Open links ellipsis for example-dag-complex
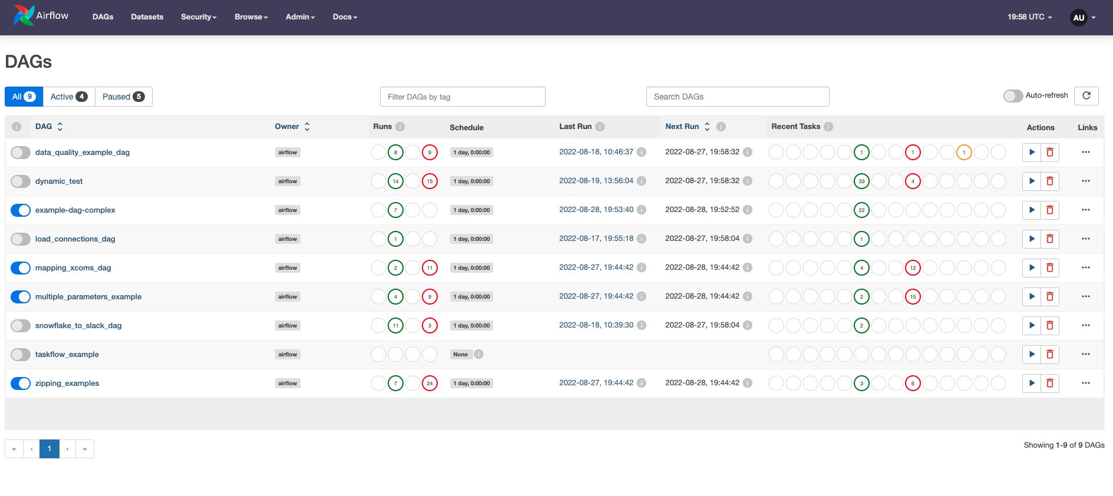This screenshot has height=496, width=1113. click(x=1085, y=210)
